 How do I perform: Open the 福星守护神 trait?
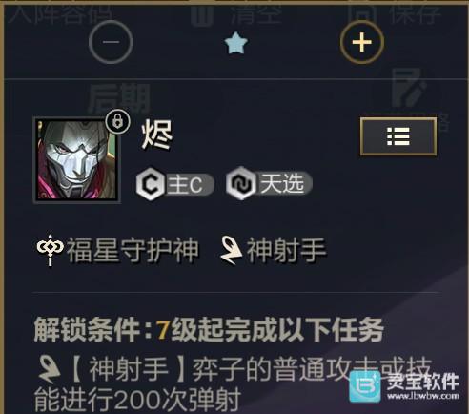point(117,250)
